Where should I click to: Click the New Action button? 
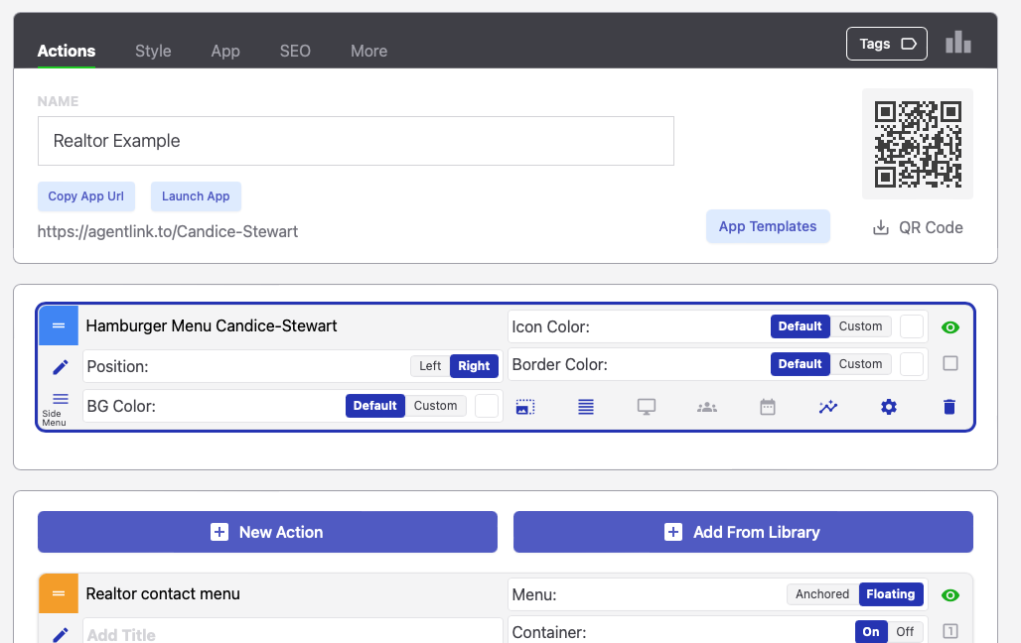click(267, 532)
